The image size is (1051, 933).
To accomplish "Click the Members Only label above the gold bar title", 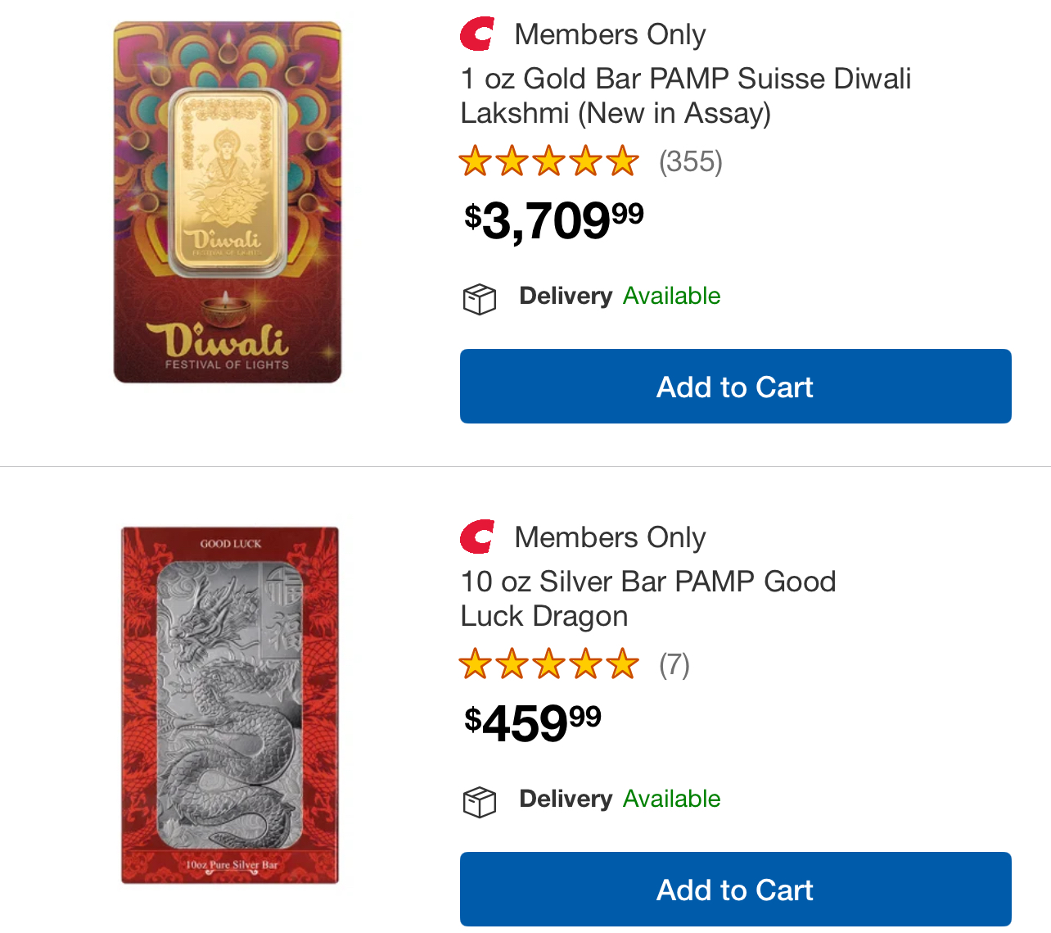I will click(x=610, y=34).
